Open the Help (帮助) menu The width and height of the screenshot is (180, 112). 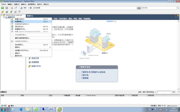(46, 4)
